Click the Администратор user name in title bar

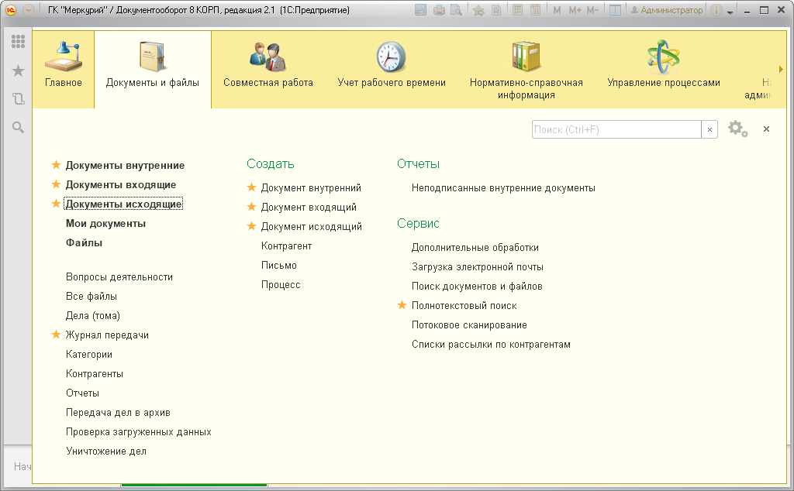667,10
